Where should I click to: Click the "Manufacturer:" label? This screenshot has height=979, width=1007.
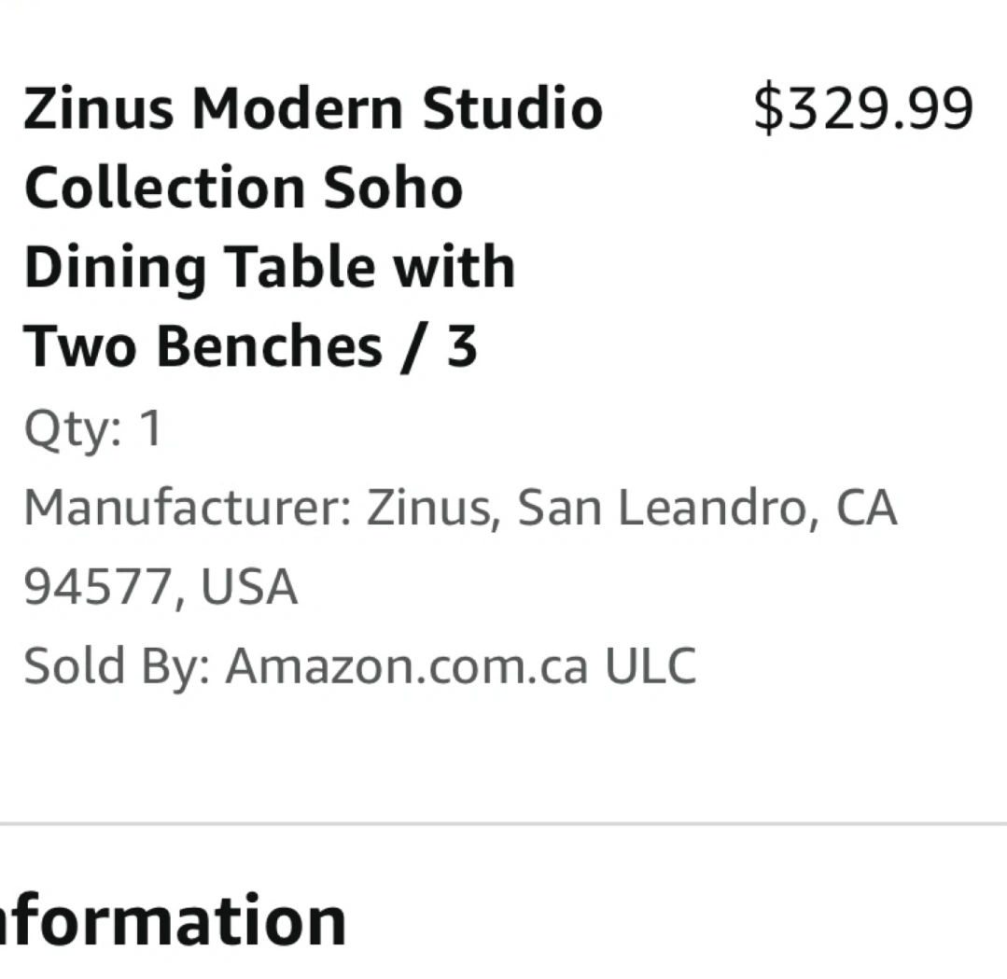188,508
